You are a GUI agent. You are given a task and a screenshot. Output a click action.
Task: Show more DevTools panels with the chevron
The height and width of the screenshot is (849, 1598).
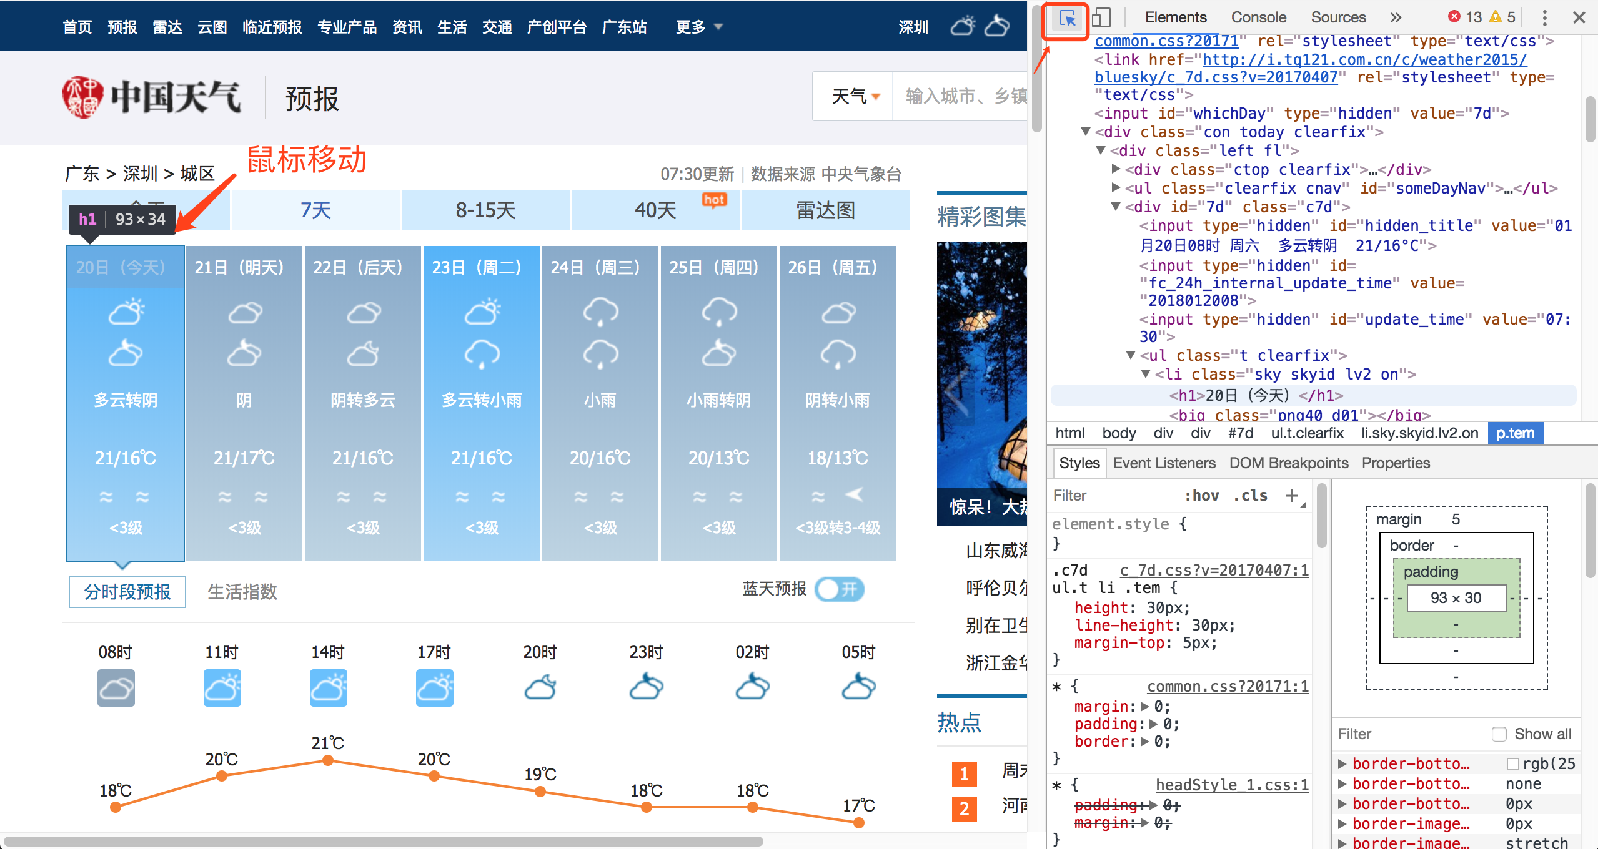pyautogui.click(x=1396, y=17)
